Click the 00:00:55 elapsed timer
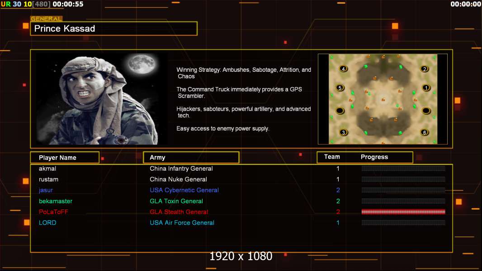482x271 pixels. click(68, 5)
